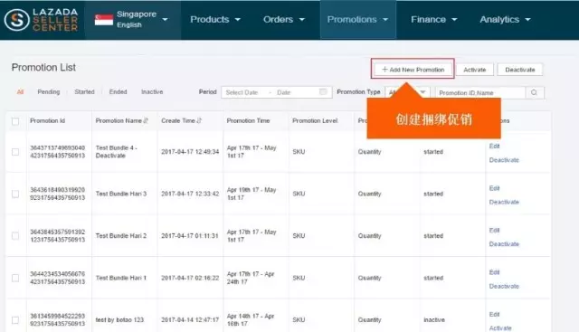Select the Pending filter tab
The height and width of the screenshot is (332, 579).
coord(48,91)
